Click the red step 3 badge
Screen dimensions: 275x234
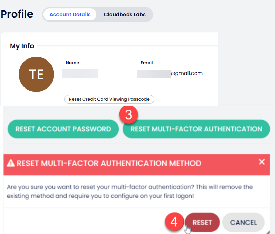(x=128, y=115)
